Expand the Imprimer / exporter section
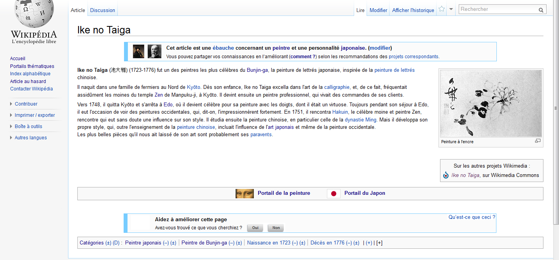 (x=35, y=115)
